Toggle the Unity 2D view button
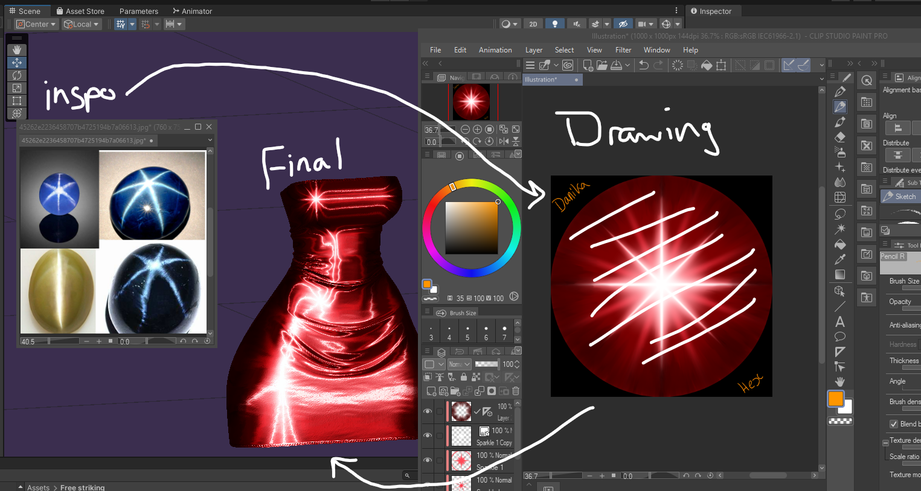Screen dimensions: 921x491 533,24
